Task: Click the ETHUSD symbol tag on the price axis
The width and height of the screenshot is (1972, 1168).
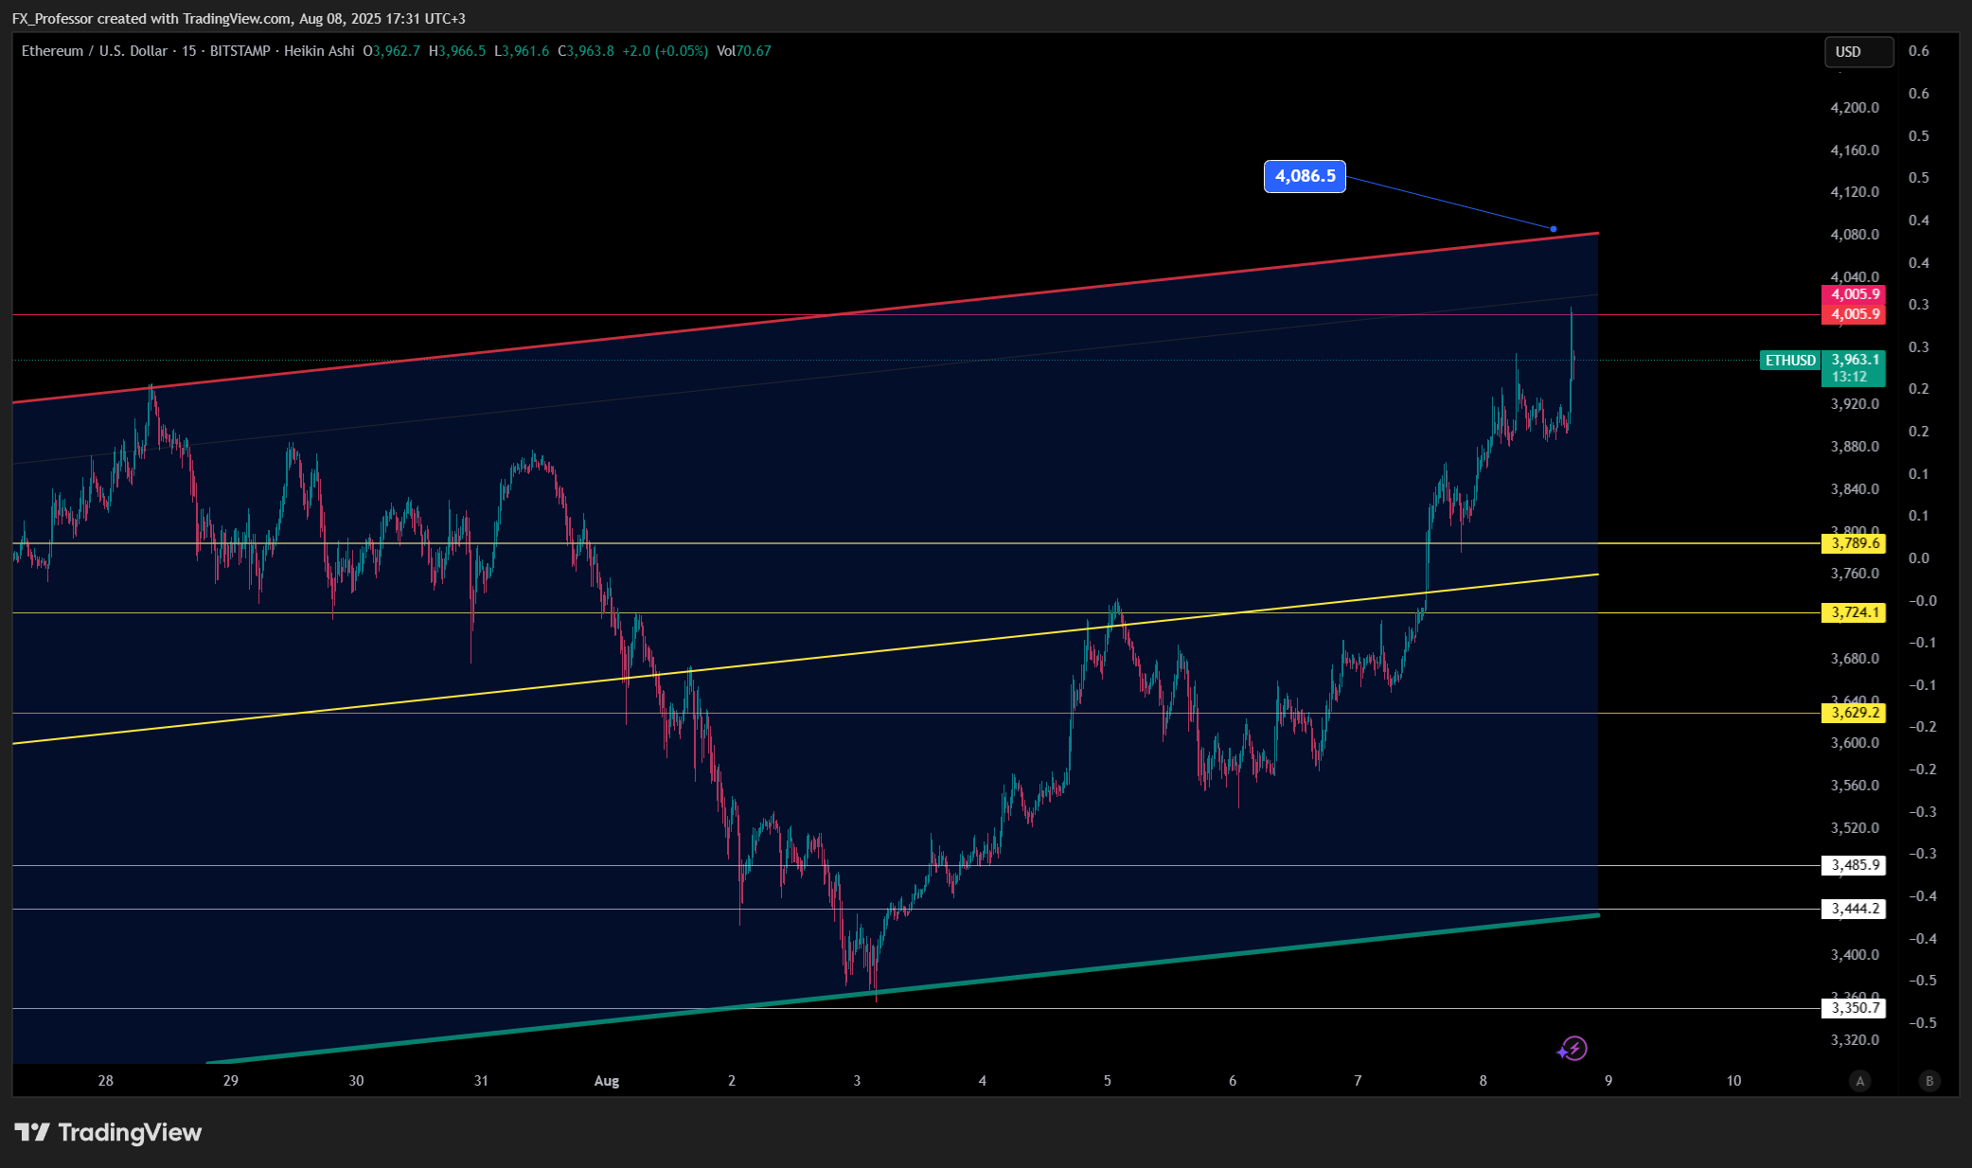Action: [x=1790, y=361]
